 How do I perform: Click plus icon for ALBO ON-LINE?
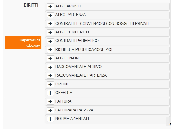pyautogui.click(x=50, y=59)
